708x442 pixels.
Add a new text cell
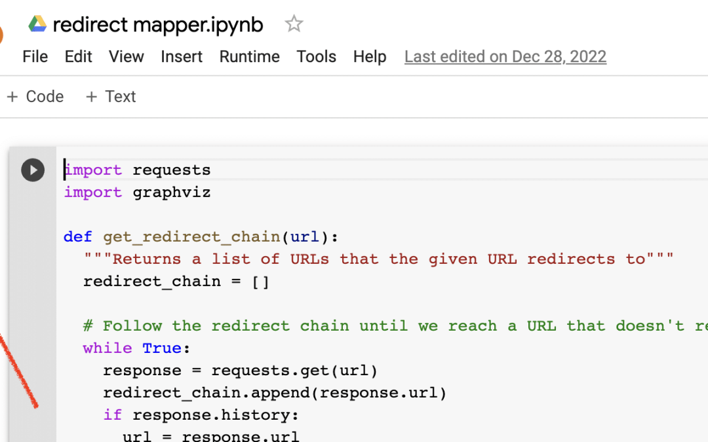pos(110,96)
